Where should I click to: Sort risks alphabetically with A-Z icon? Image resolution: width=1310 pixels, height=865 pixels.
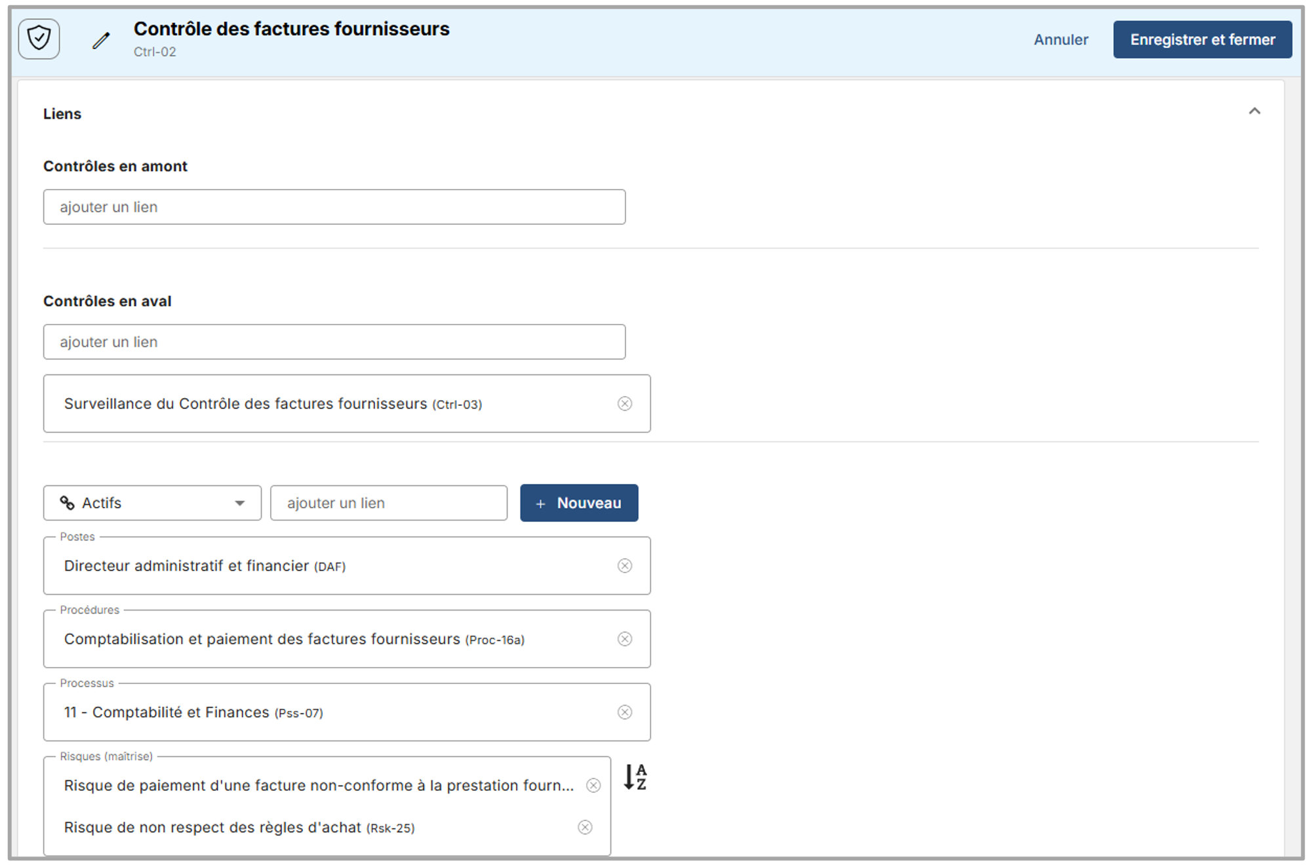(x=635, y=776)
